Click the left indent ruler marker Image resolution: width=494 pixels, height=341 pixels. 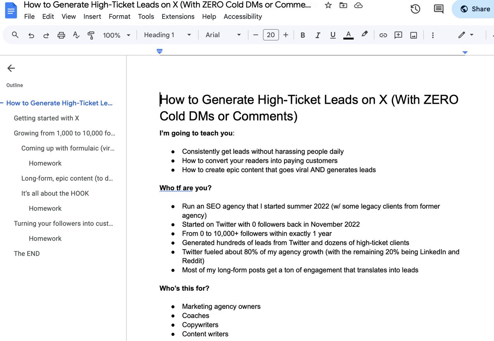pos(160,52)
